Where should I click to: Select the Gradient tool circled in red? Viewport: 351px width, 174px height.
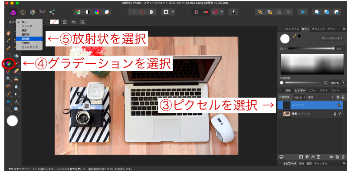[8, 63]
